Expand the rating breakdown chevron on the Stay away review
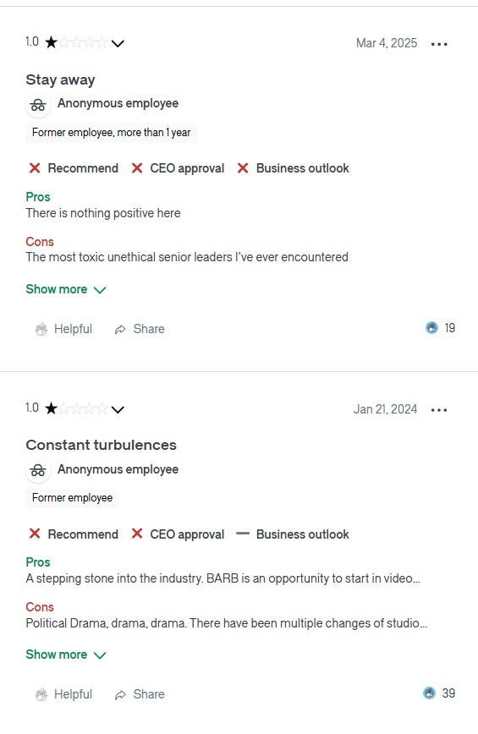This screenshot has width=478, height=734. point(118,43)
